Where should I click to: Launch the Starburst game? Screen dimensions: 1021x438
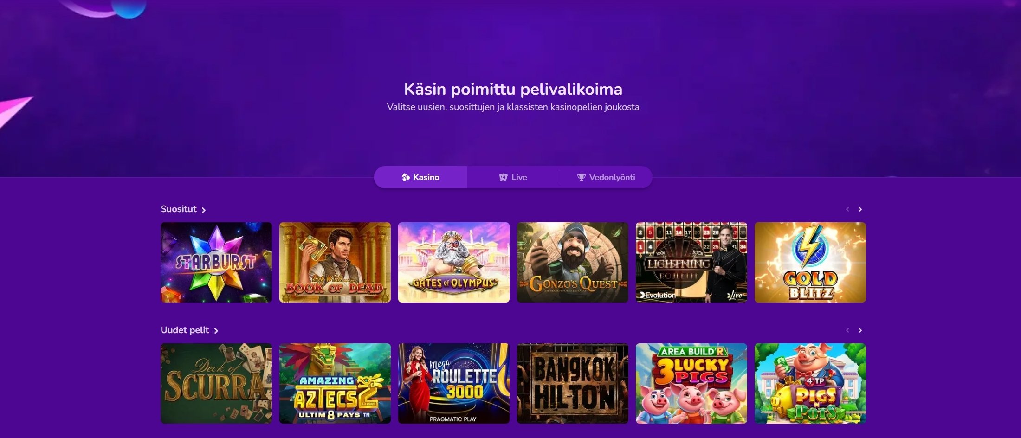[x=216, y=263]
